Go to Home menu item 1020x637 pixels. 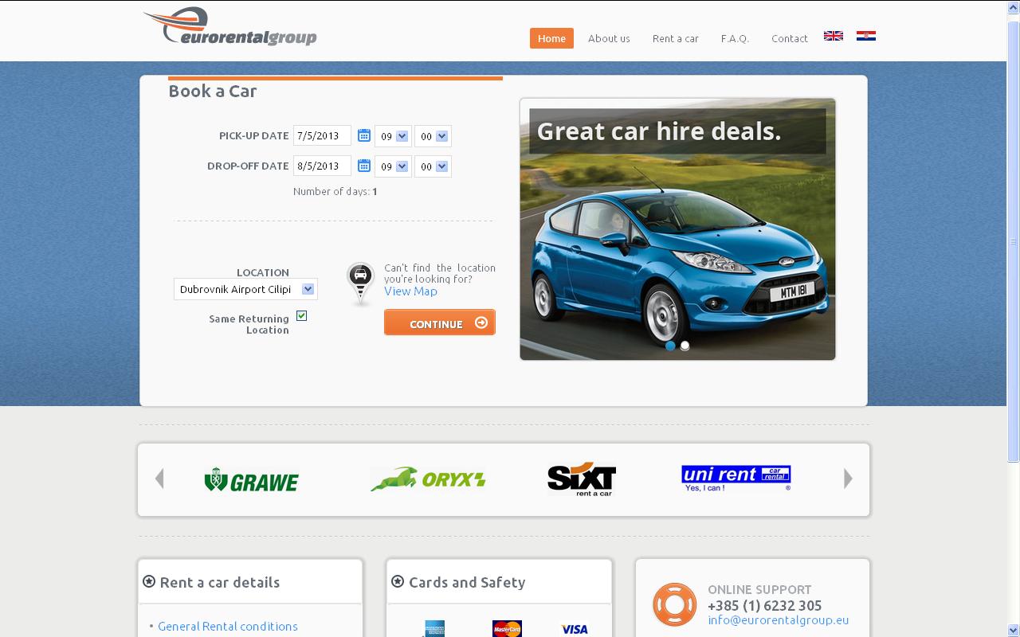pyautogui.click(x=551, y=38)
